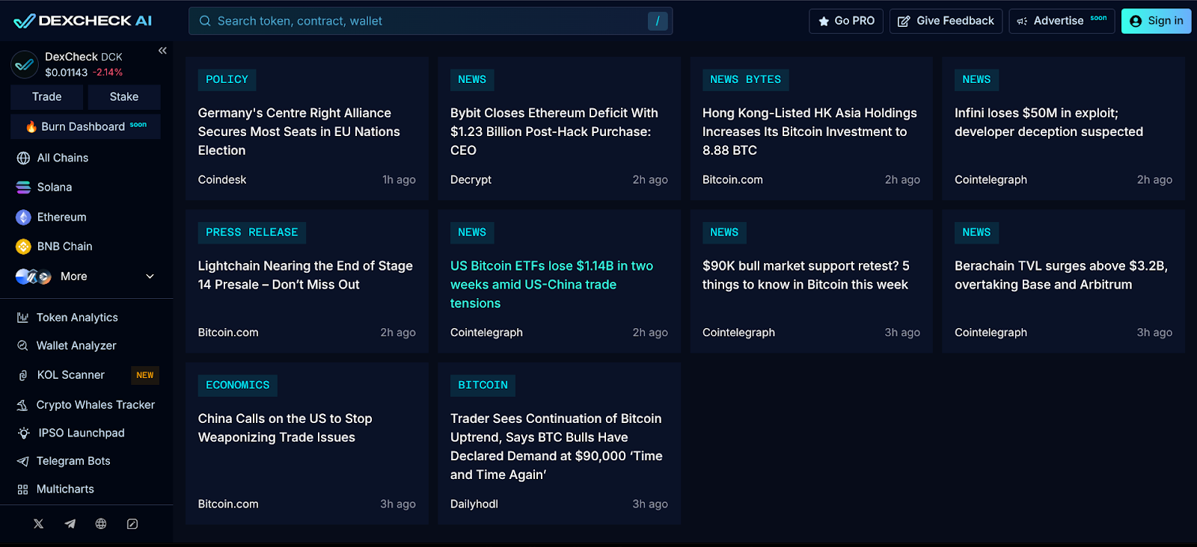Click the NEWS BYTES category tag
1197x547 pixels.
[745, 80]
